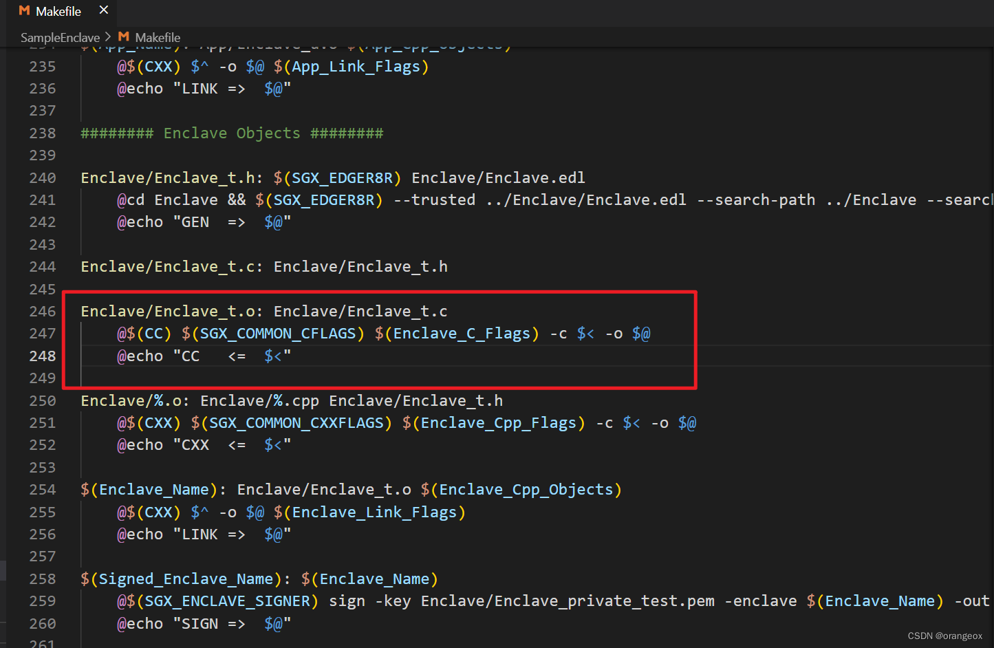Click '--trusted' on line 241
The width and height of the screenshot is (994, 648).
tap(434, 200)
